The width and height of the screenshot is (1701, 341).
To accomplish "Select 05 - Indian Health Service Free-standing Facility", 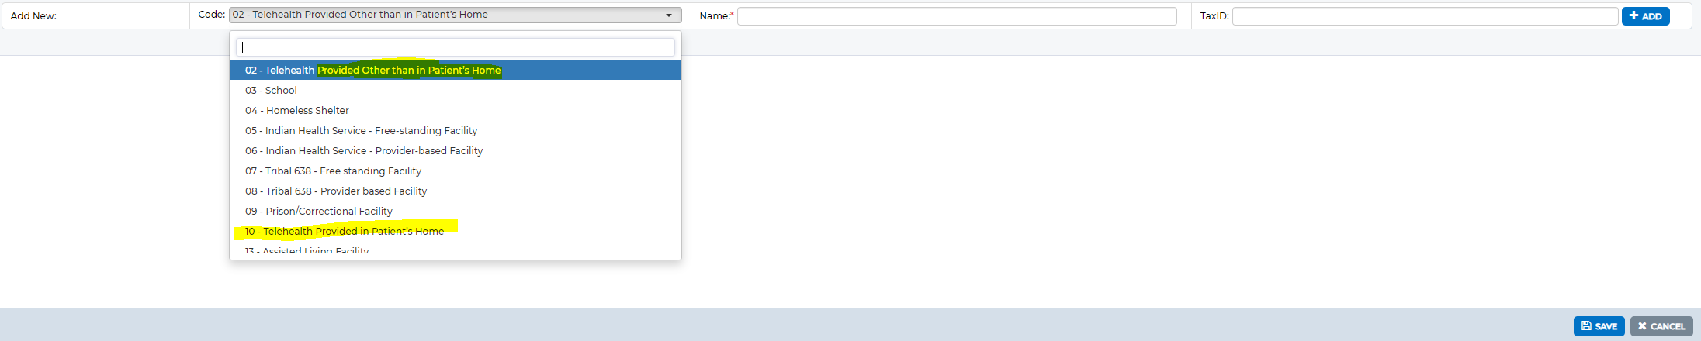I will [456, 130].
